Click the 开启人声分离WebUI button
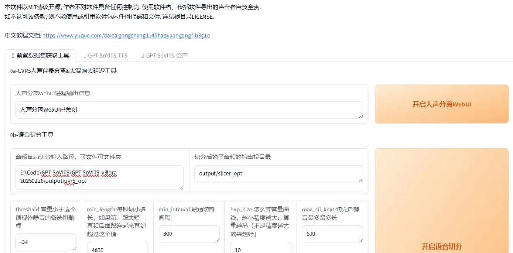 pyautogui.click(x=442, y=104)
